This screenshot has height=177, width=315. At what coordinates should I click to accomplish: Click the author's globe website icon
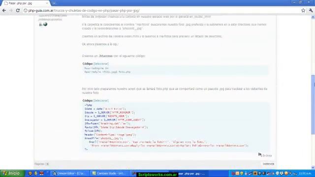click(x=45, y=24)
